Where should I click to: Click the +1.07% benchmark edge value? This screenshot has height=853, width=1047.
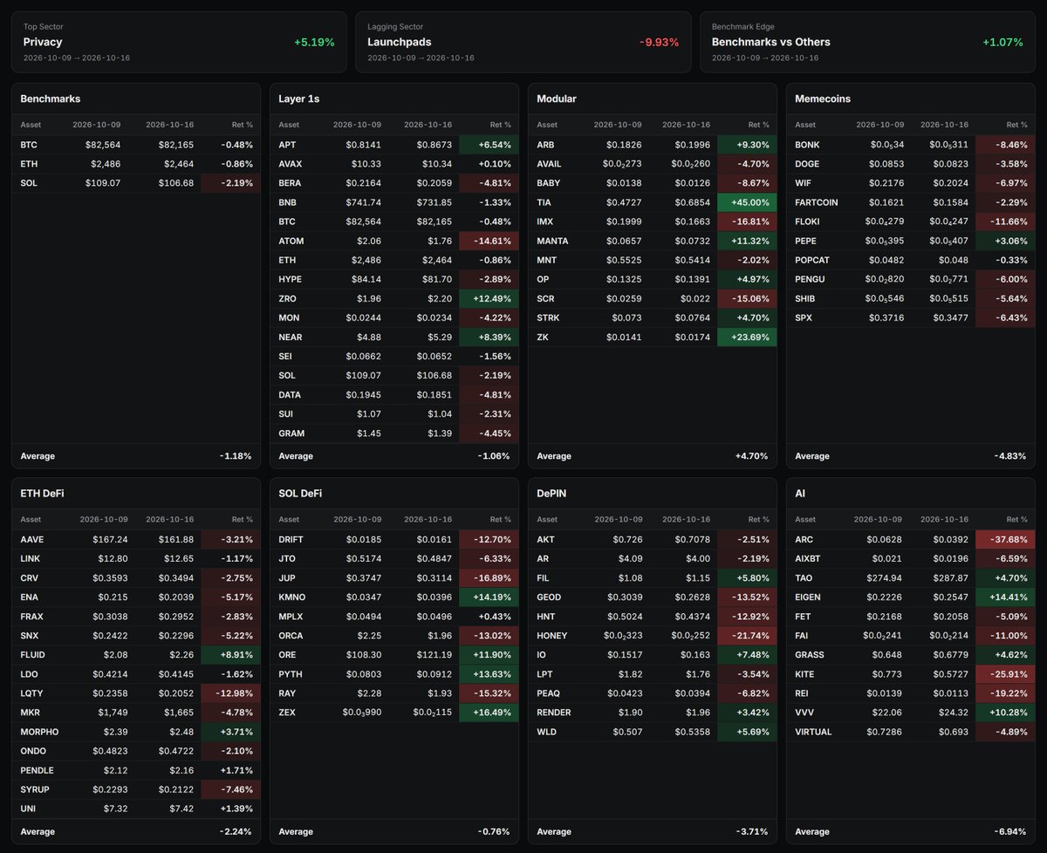[1003, 42]
